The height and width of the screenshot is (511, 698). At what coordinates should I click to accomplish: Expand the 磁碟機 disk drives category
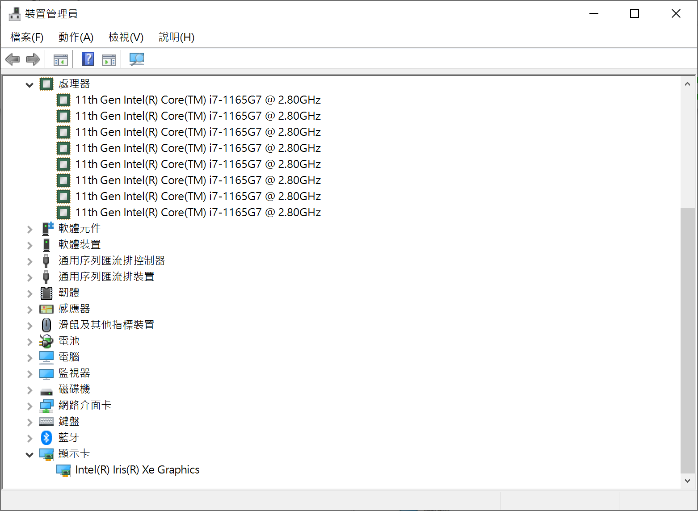point(29,390)
